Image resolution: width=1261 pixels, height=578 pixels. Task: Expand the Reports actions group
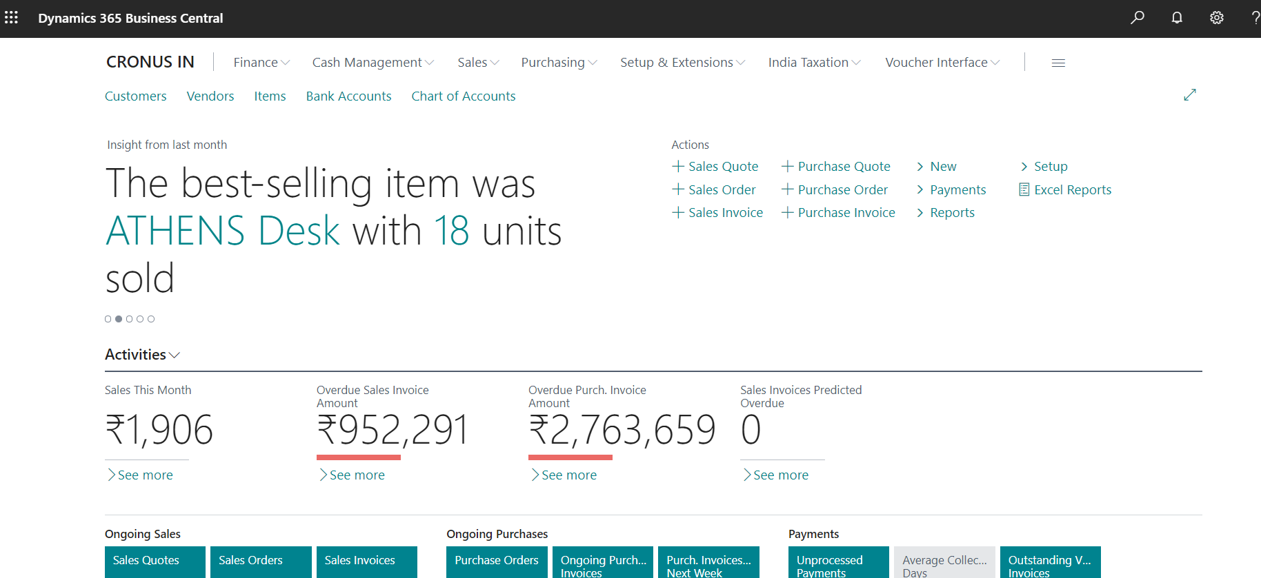(945, 212)
